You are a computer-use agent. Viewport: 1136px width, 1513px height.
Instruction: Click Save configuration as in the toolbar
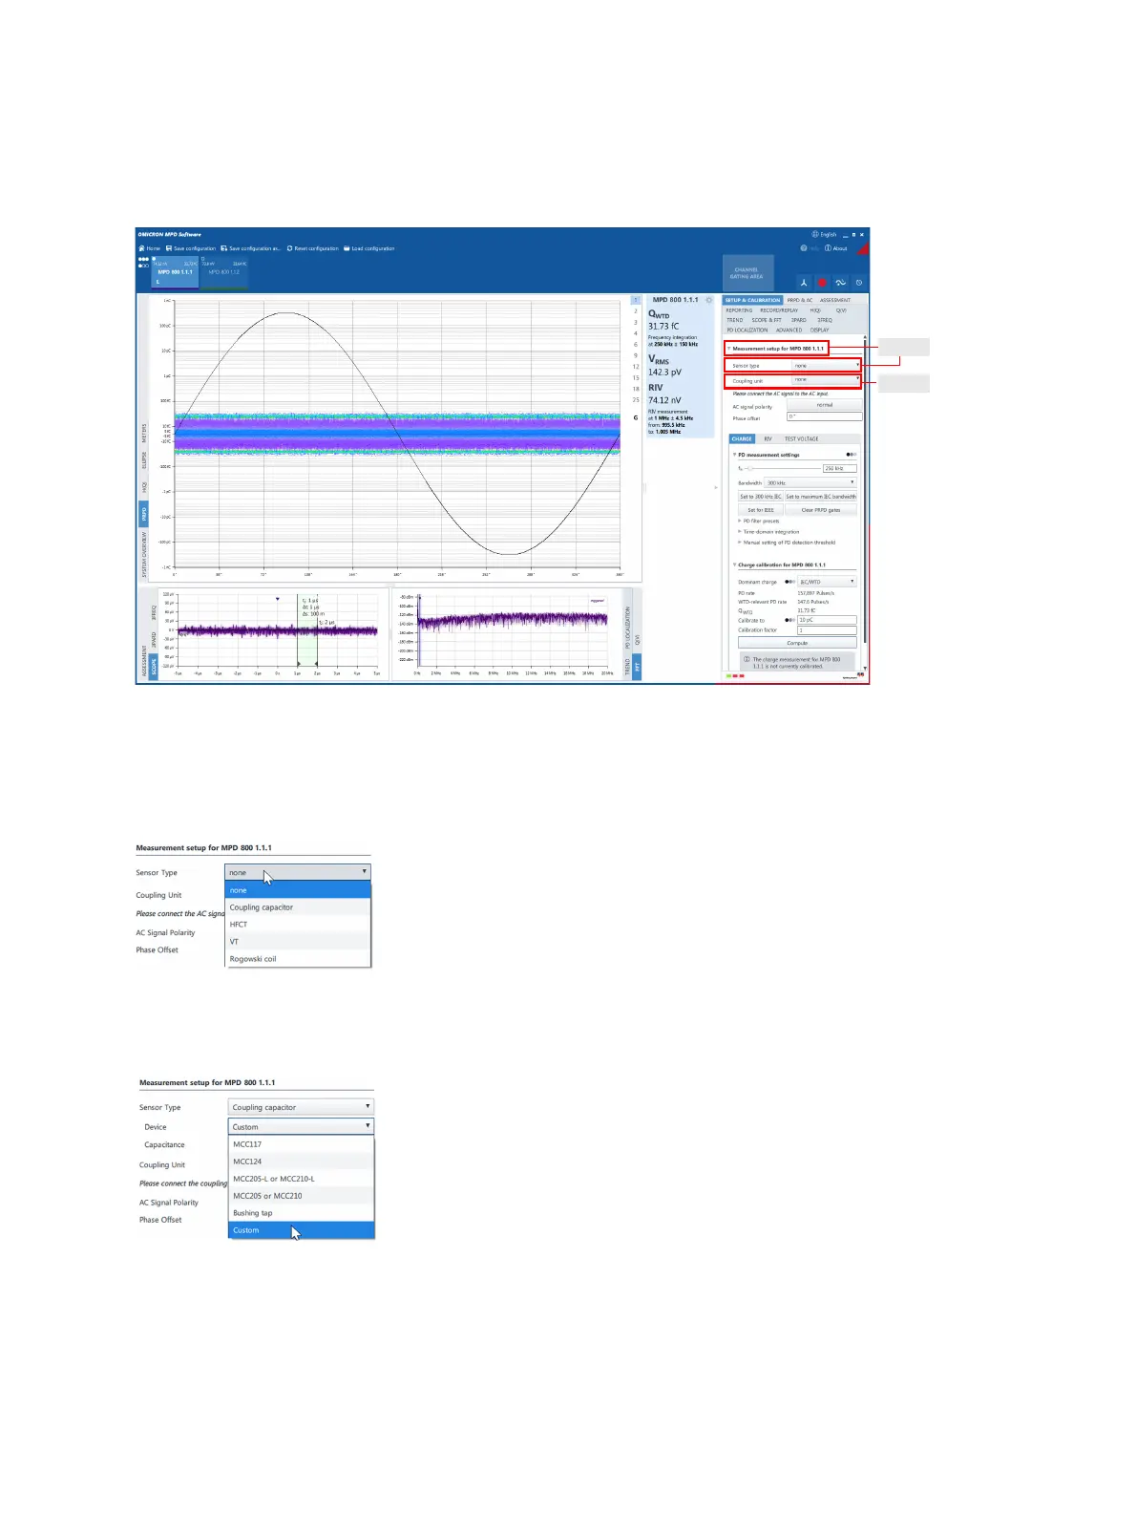pos(251,248)
